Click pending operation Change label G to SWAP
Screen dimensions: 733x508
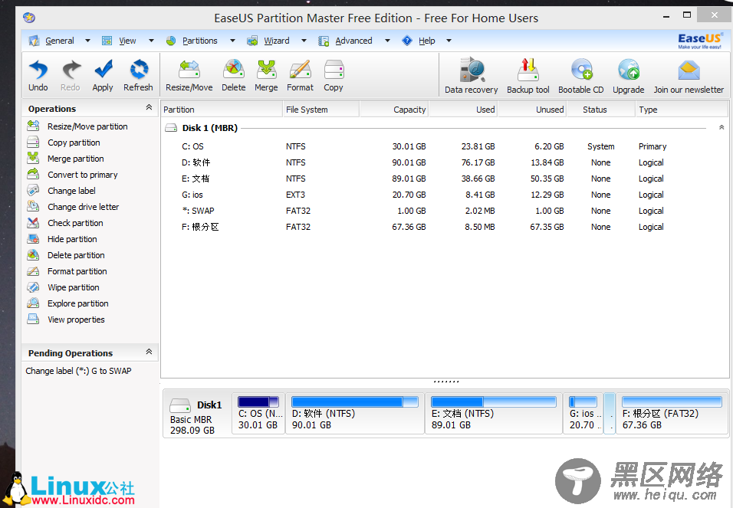click(x=78, y=371)
